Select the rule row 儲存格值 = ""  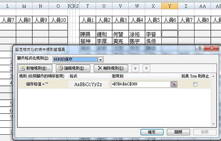point(114,84)
